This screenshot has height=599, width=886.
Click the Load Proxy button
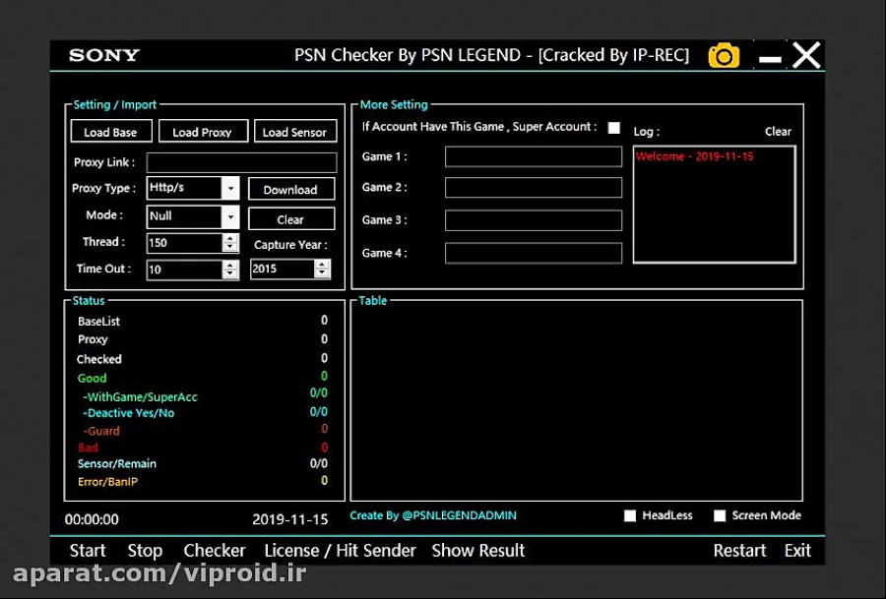(203, 131)
